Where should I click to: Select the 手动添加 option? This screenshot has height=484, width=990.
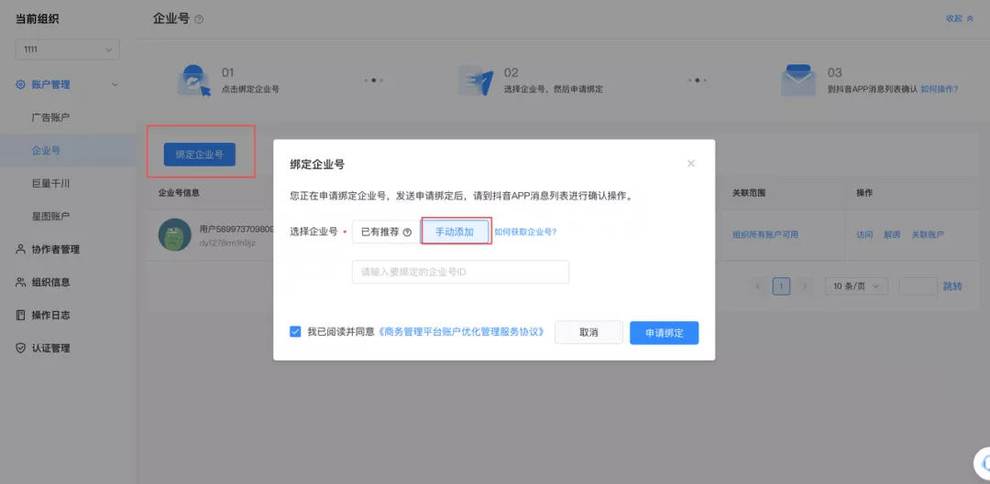[456, 231]
